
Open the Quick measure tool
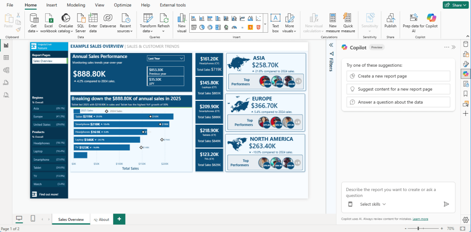(348, 18)
